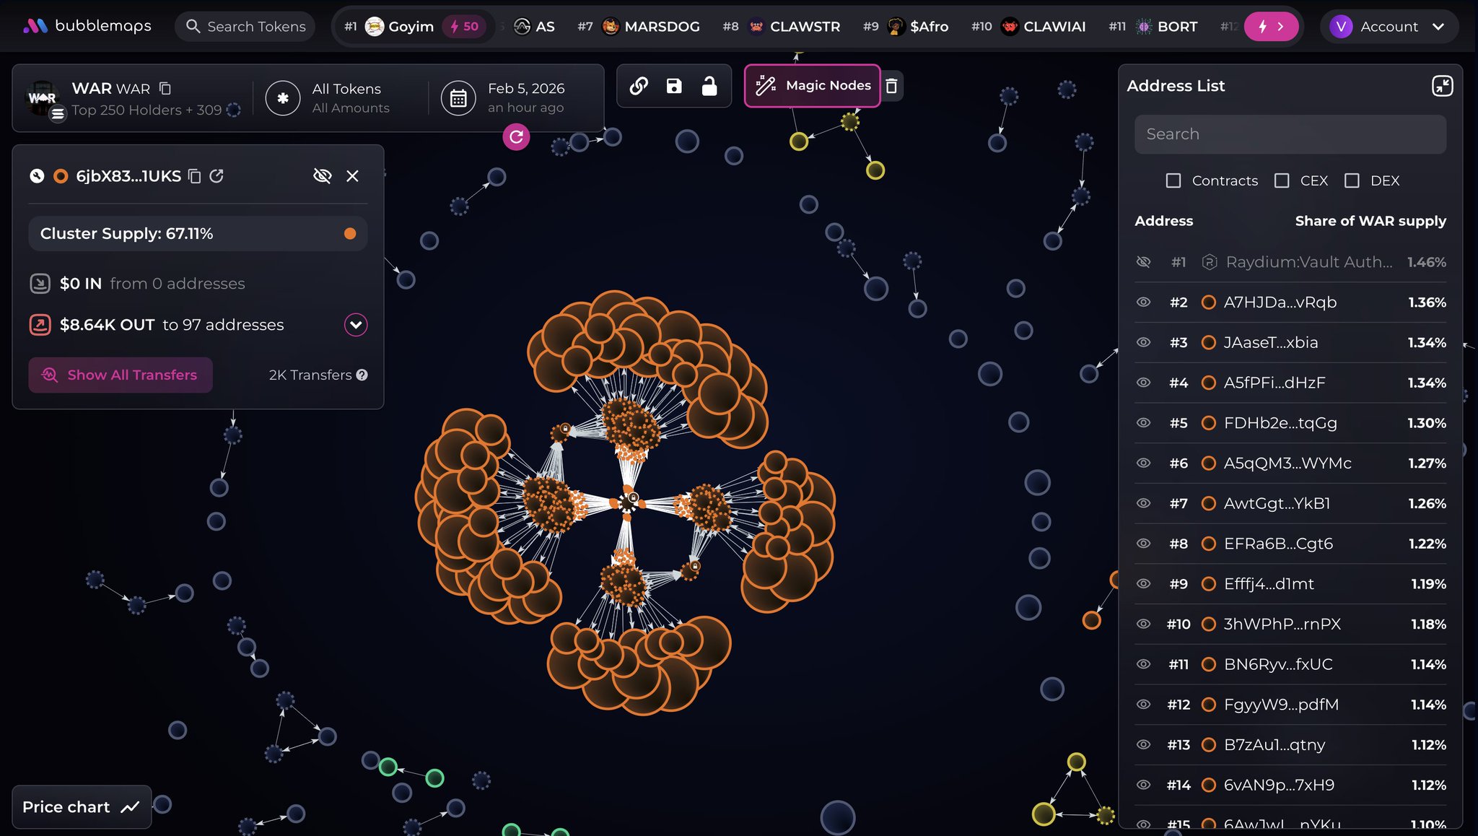Screen dimensions: 1478x836
Task: Hide the 6jbX83...1UKS address eye-slash icon
Action: pos(322,176)
